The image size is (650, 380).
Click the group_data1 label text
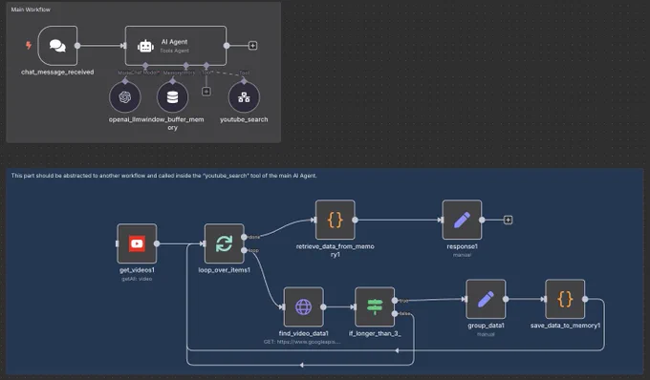coord(486,326)
